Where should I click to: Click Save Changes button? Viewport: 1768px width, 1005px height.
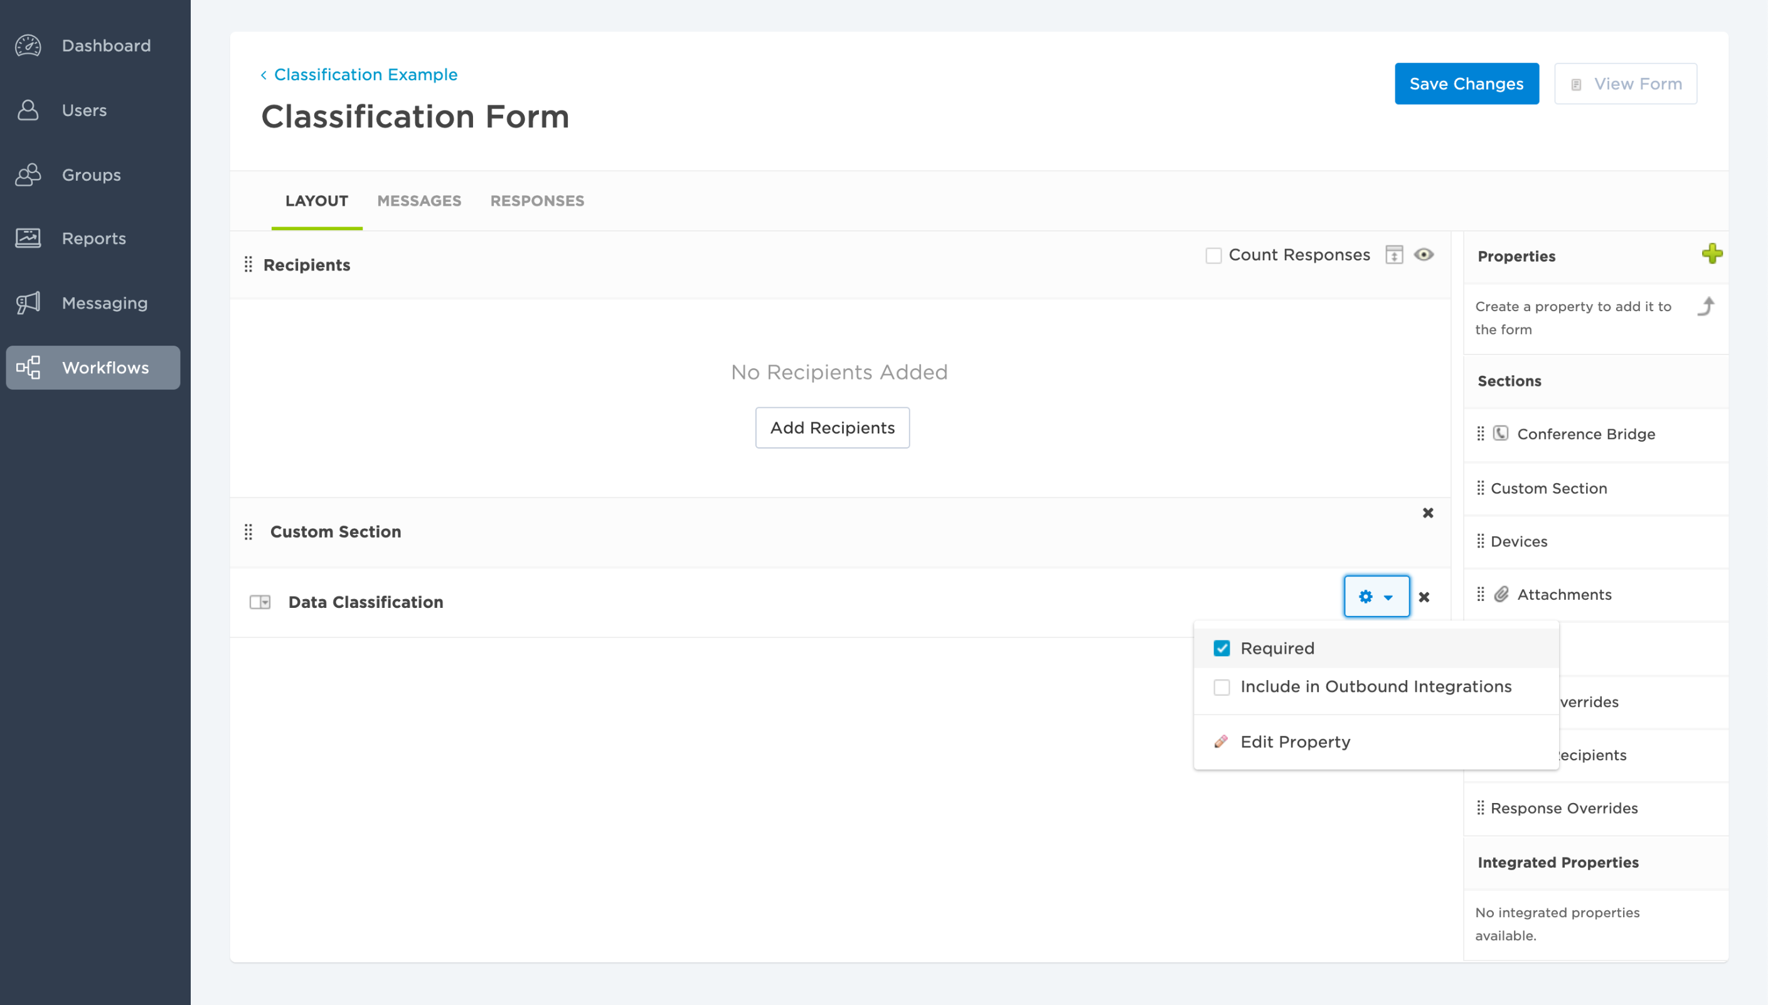(1466, 83)
